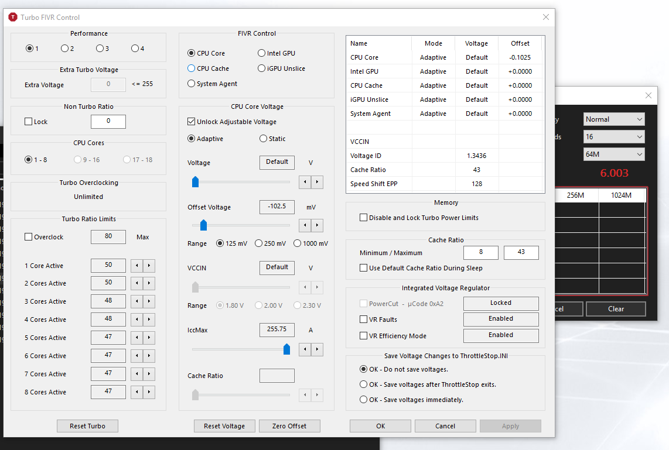The height and width of the screenshot is (450, 669).
Task: Open the Normal priority dropdown
Action: coord(614,119)
